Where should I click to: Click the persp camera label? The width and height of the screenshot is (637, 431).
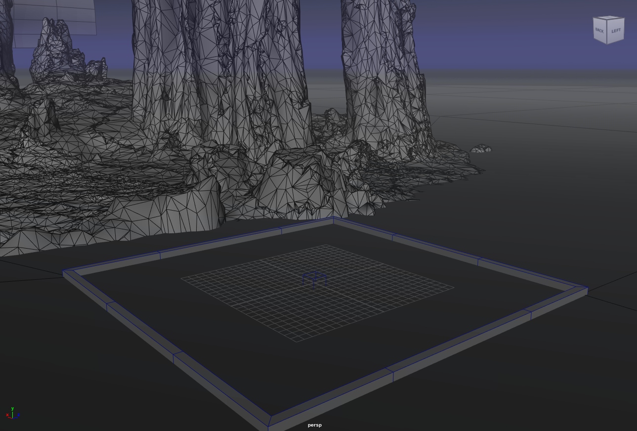coord(314,425)
